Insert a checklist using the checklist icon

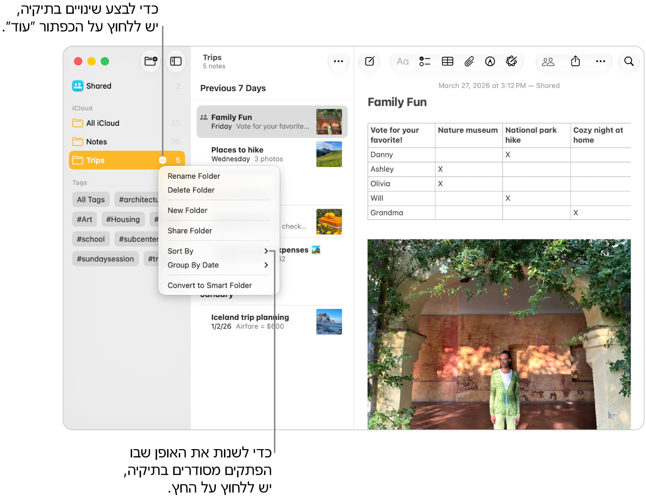(x=425, y=62)
